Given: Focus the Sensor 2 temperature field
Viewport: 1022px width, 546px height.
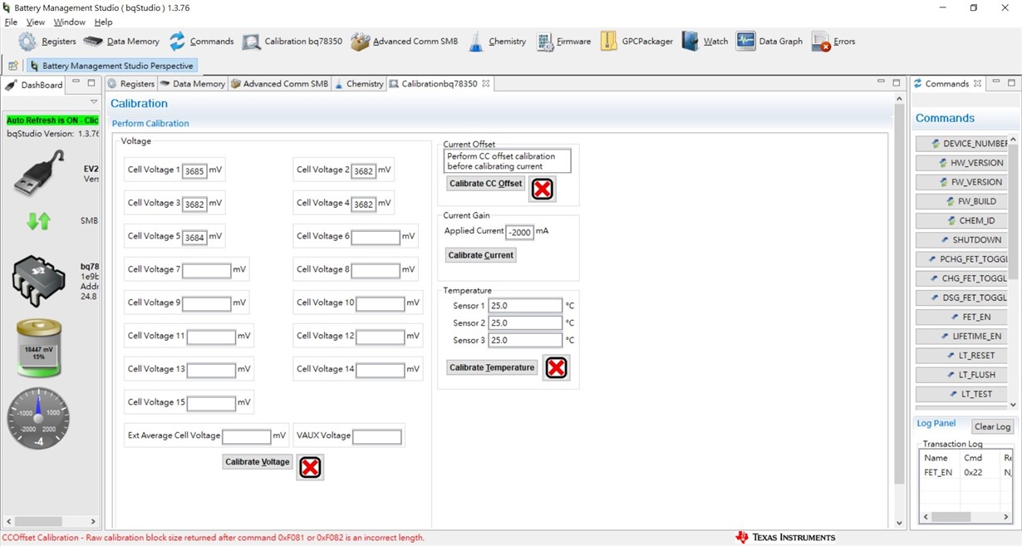Looking at the screenshot, I should pyautogui.click(x=525, y=322).
